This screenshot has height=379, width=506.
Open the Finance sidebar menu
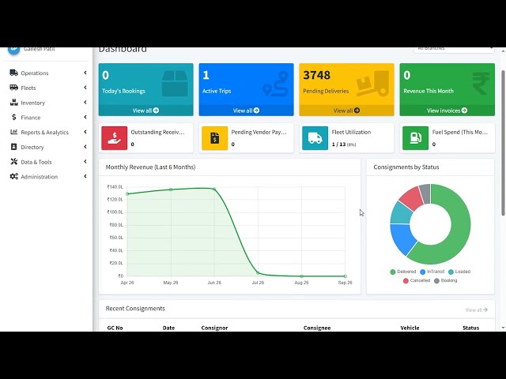48,118
